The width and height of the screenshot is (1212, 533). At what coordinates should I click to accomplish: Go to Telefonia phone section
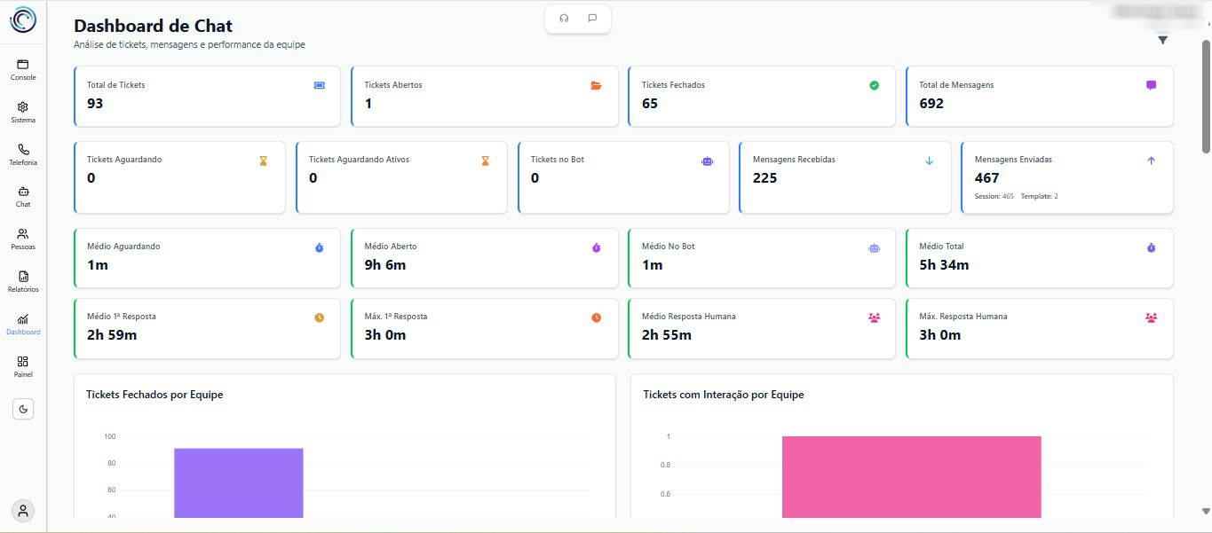click(x=23, y=154)
